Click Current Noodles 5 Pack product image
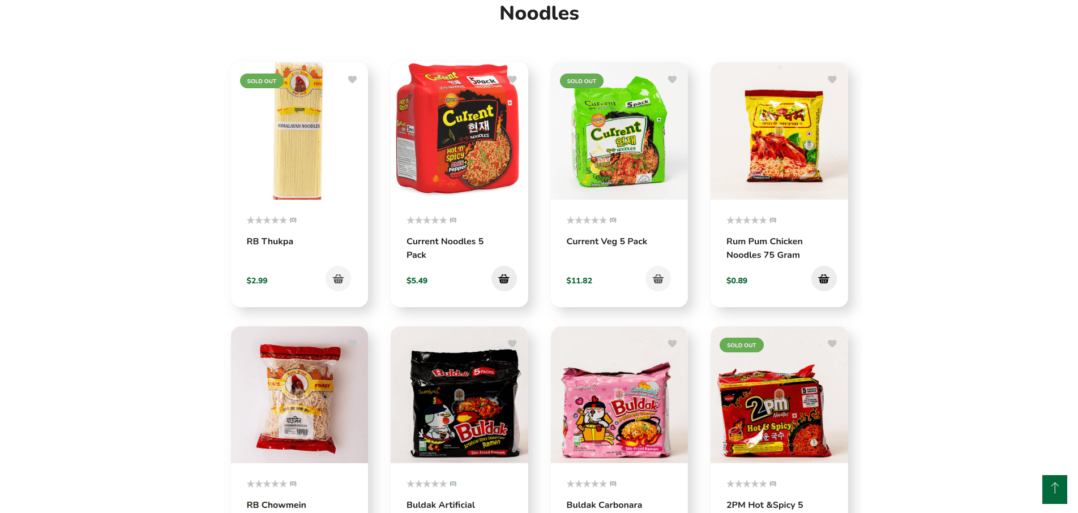This screenshot has width=1078, height=513. tap(459, 131)
